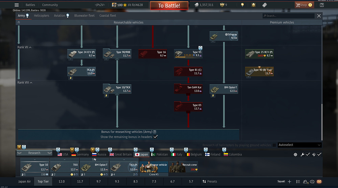The width and height of the screenshot is (338, 188).
Task: Click the blue badge above Type 93
Action: point(200,48)
